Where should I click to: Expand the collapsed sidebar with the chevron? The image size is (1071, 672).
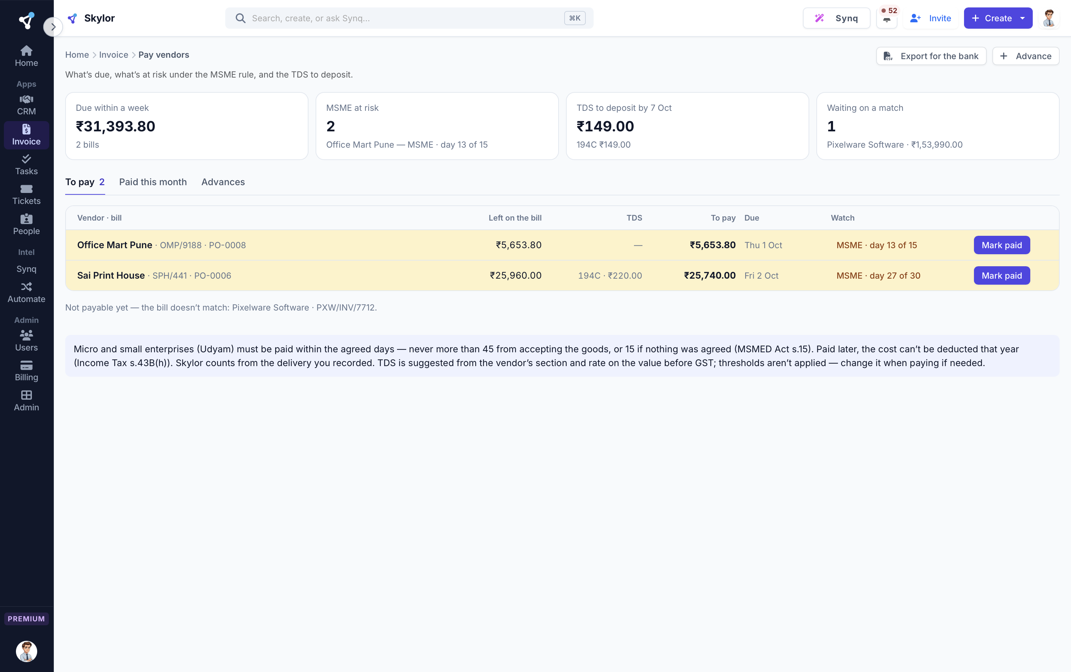53,27
